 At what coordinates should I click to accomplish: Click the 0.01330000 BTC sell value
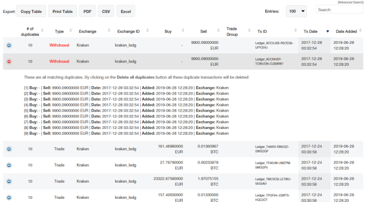click(208, 197)
